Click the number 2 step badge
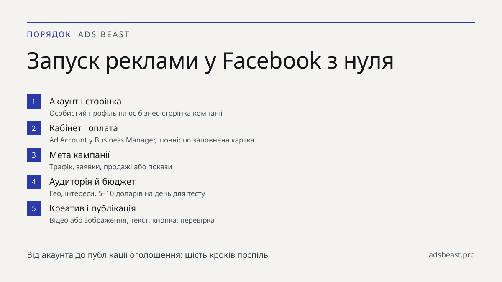 (34, 128)
